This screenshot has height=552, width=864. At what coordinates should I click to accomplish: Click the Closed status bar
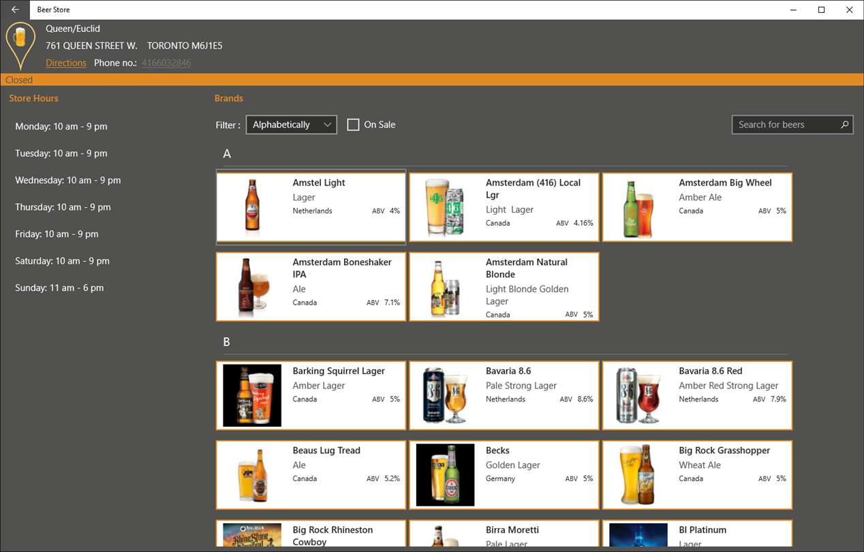[x=432, y=80]
